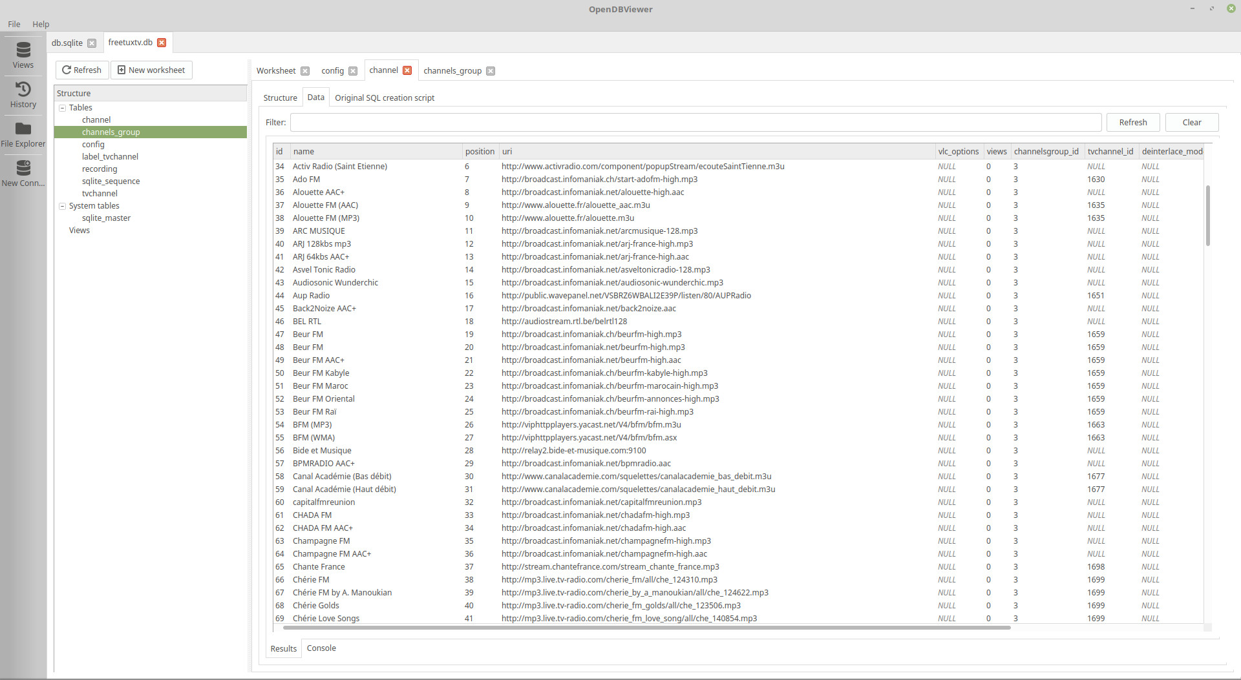Viewport: 1241px width, 680px height.
Task: Open the Help menu
Action: tap(41, 24)
